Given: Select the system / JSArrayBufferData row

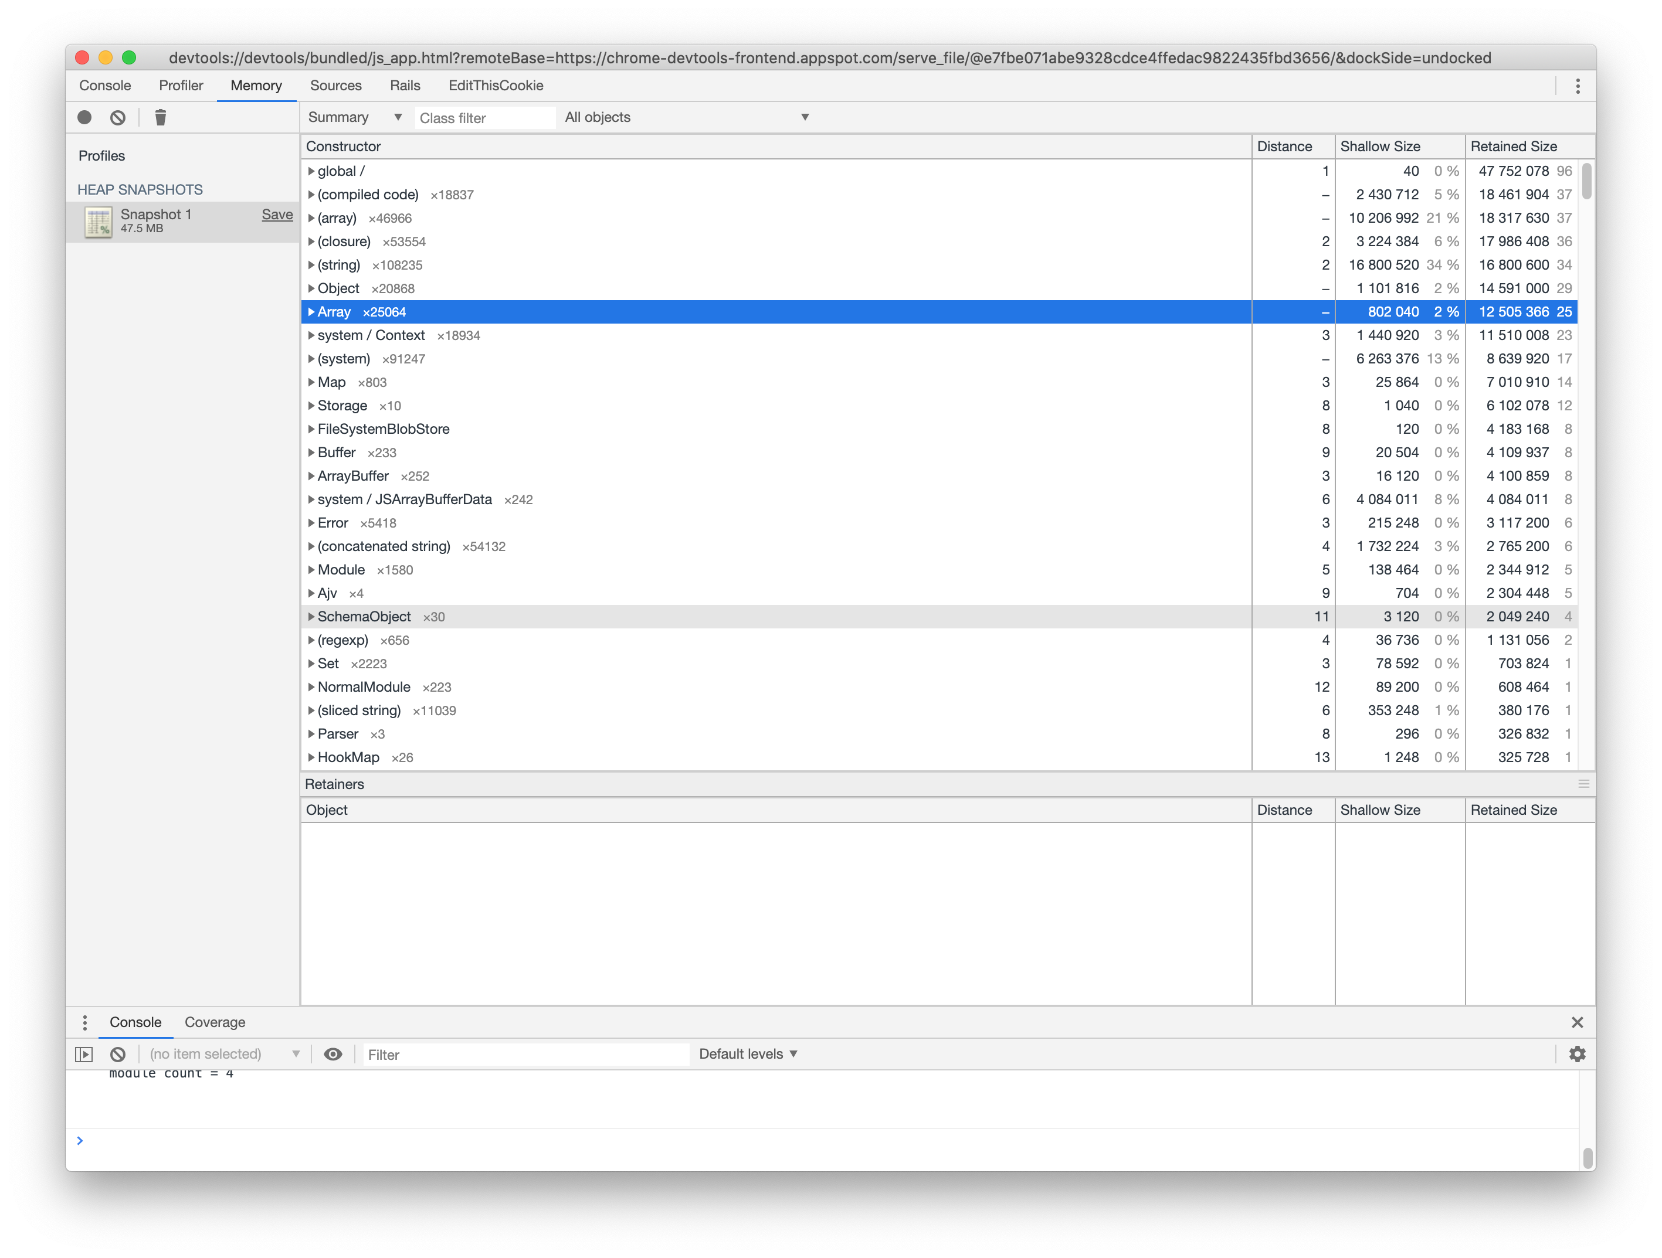Looking at the screenshot, I should coord(938,499).
